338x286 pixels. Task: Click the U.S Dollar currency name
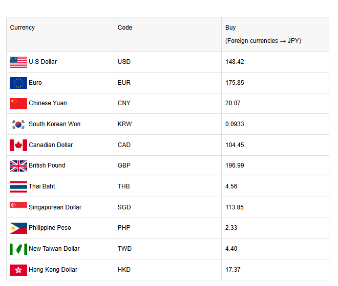click(43, 62)
